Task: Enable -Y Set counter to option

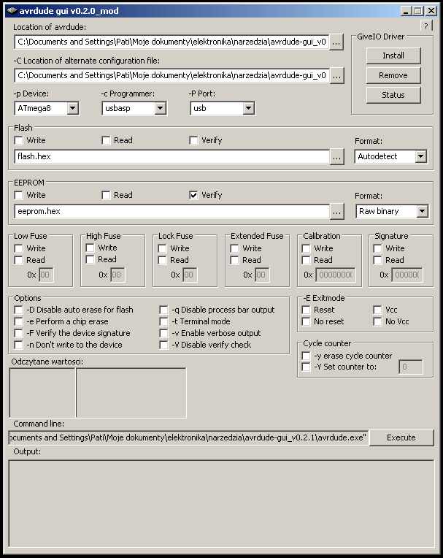Action: pyautogui.click(x=306, y=367)
